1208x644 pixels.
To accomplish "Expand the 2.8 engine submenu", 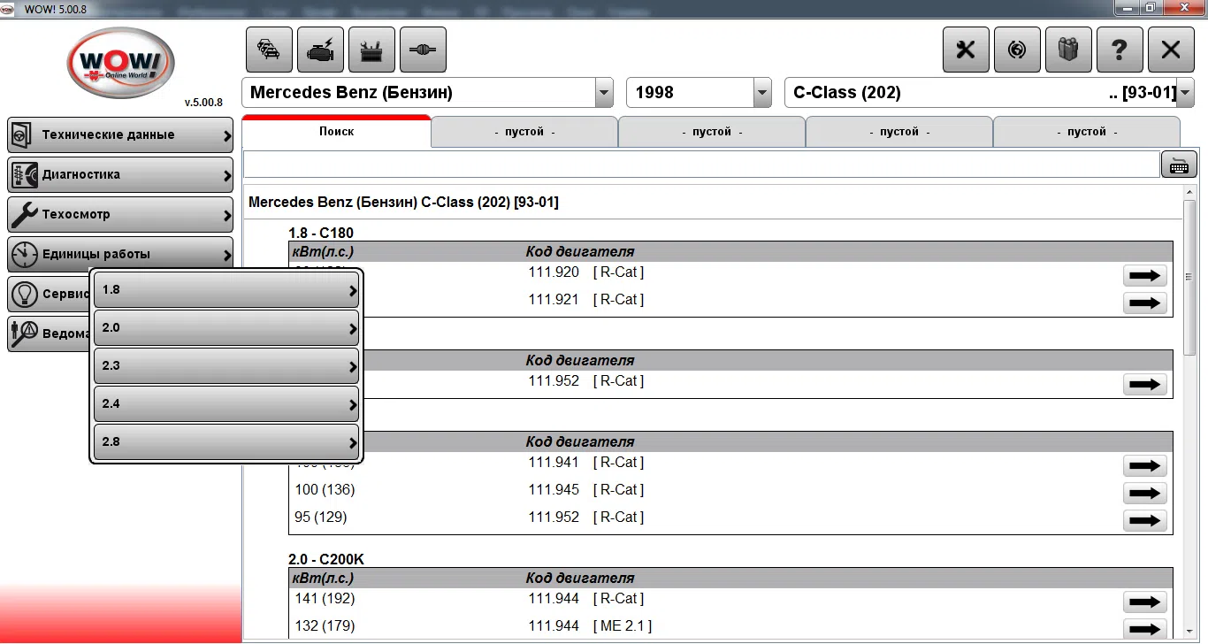I will 226,441.
